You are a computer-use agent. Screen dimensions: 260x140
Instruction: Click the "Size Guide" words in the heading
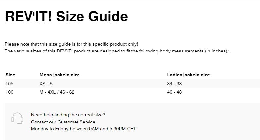(x=92, y=16)
